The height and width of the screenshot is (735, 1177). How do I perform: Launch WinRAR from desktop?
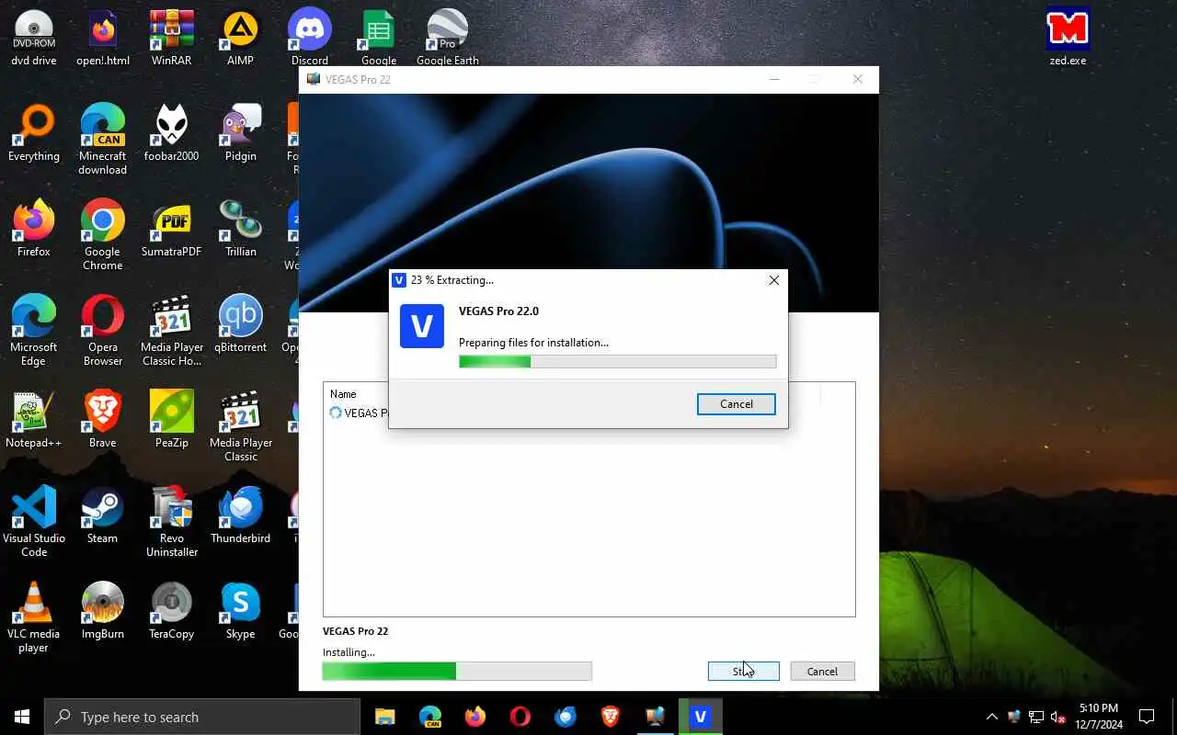[172, 39]
